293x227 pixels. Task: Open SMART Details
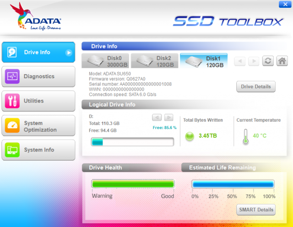coord(256,210)
